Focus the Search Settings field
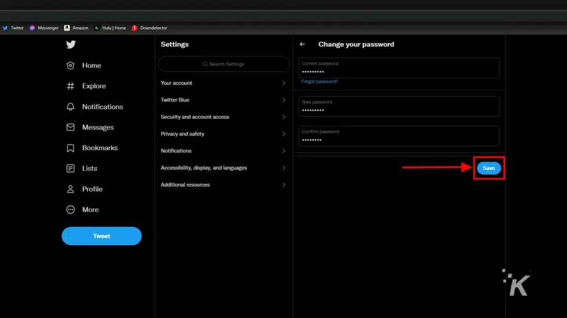The height and width of the screenshot is (318, 567). click(224, 64)
